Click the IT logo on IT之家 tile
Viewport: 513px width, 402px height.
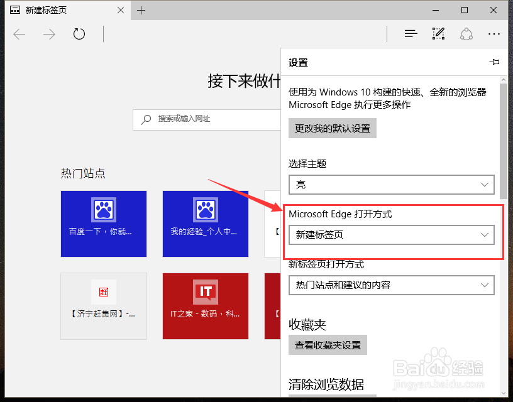(206, 292)
